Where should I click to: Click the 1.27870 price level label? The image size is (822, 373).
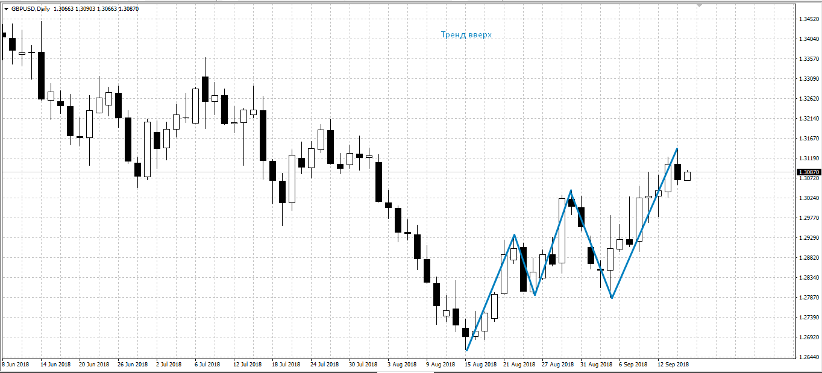(x=809, y=298)
